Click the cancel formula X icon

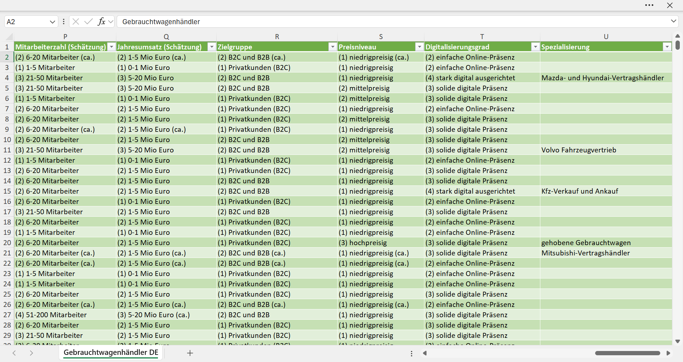75,22
